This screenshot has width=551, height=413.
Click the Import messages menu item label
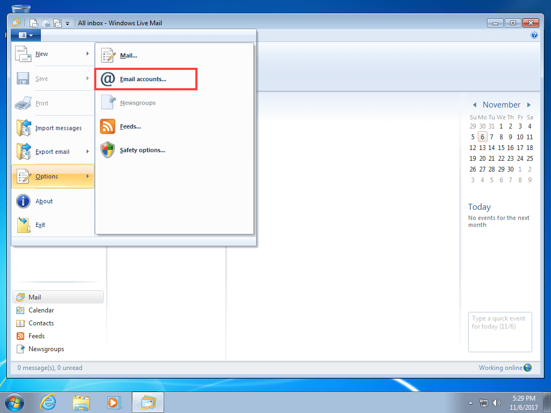click(x=58, y=128)
